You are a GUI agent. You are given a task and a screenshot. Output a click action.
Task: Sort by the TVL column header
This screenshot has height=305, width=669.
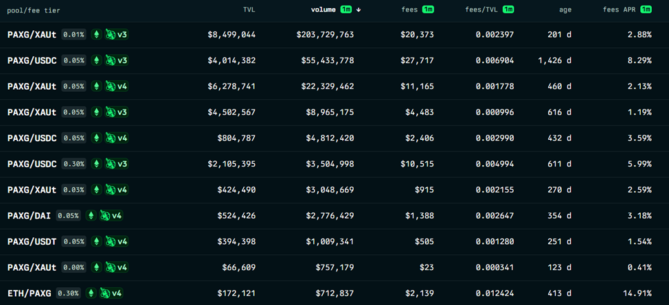249,10
